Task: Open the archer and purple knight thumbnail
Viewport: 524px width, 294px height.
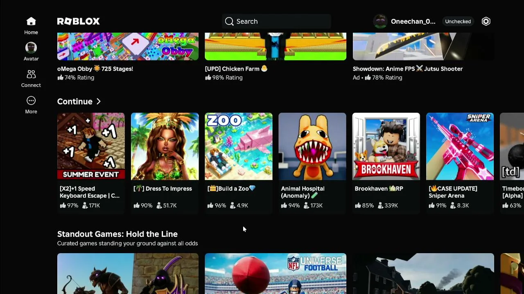Action: point(128,274)
